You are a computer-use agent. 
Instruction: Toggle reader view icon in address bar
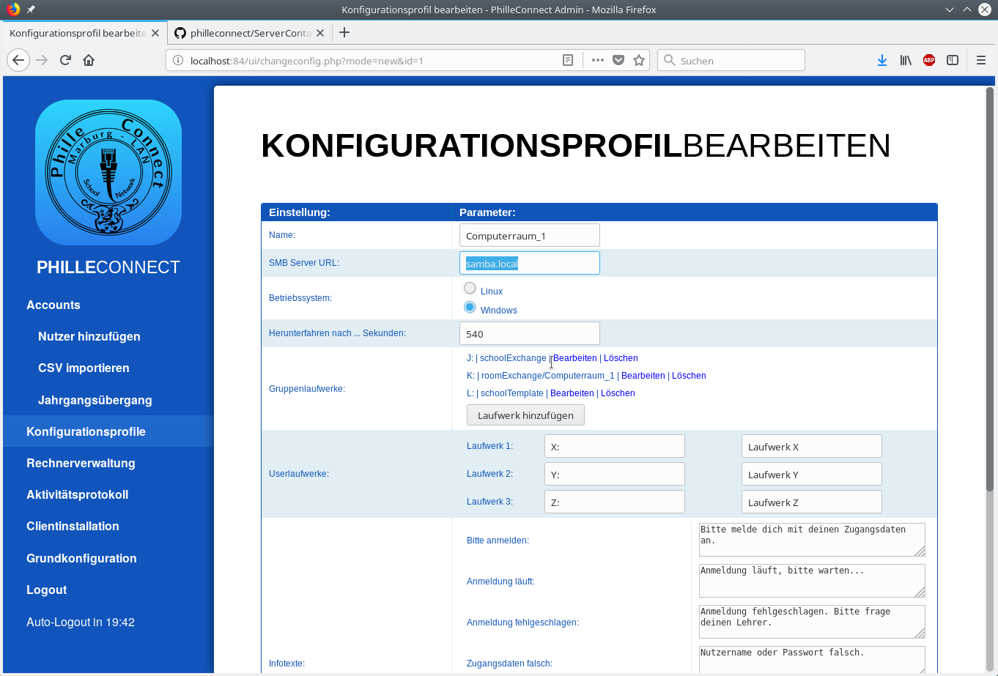568,60
